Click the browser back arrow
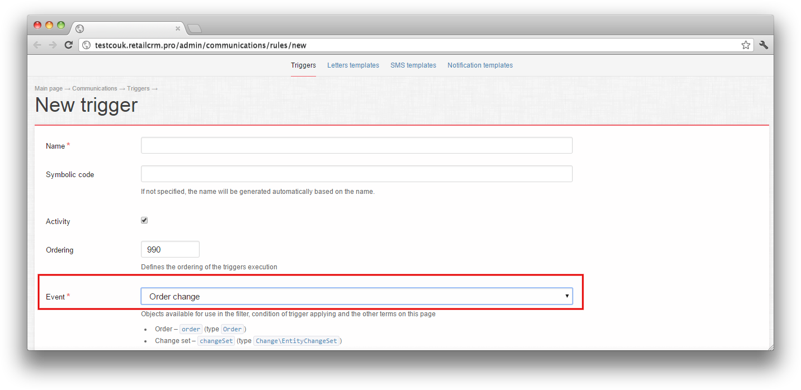This screenshot has height=390, width=801. pyautogui.click(x=37, y=45)
